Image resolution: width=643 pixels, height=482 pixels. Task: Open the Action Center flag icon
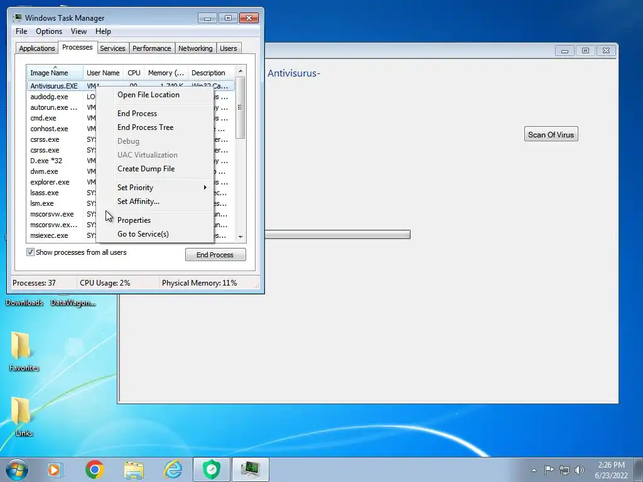549,469
